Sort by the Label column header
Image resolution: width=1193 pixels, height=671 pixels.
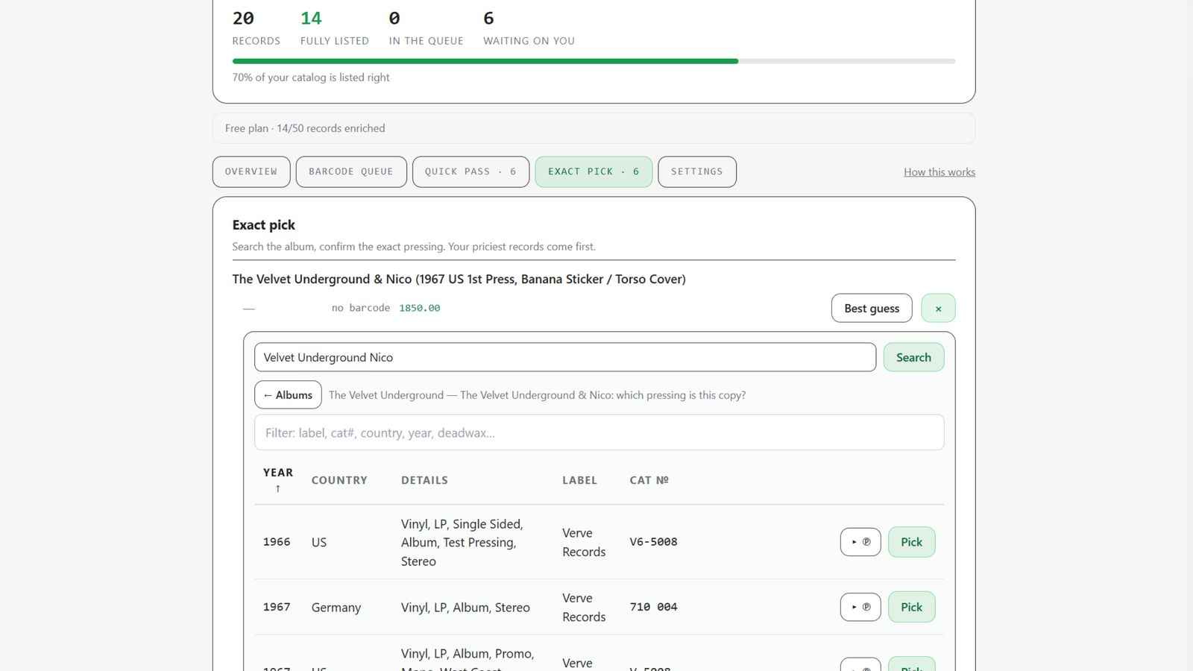pos(579,480)
